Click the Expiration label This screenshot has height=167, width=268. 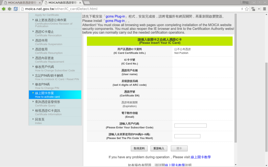coord(130,106)
